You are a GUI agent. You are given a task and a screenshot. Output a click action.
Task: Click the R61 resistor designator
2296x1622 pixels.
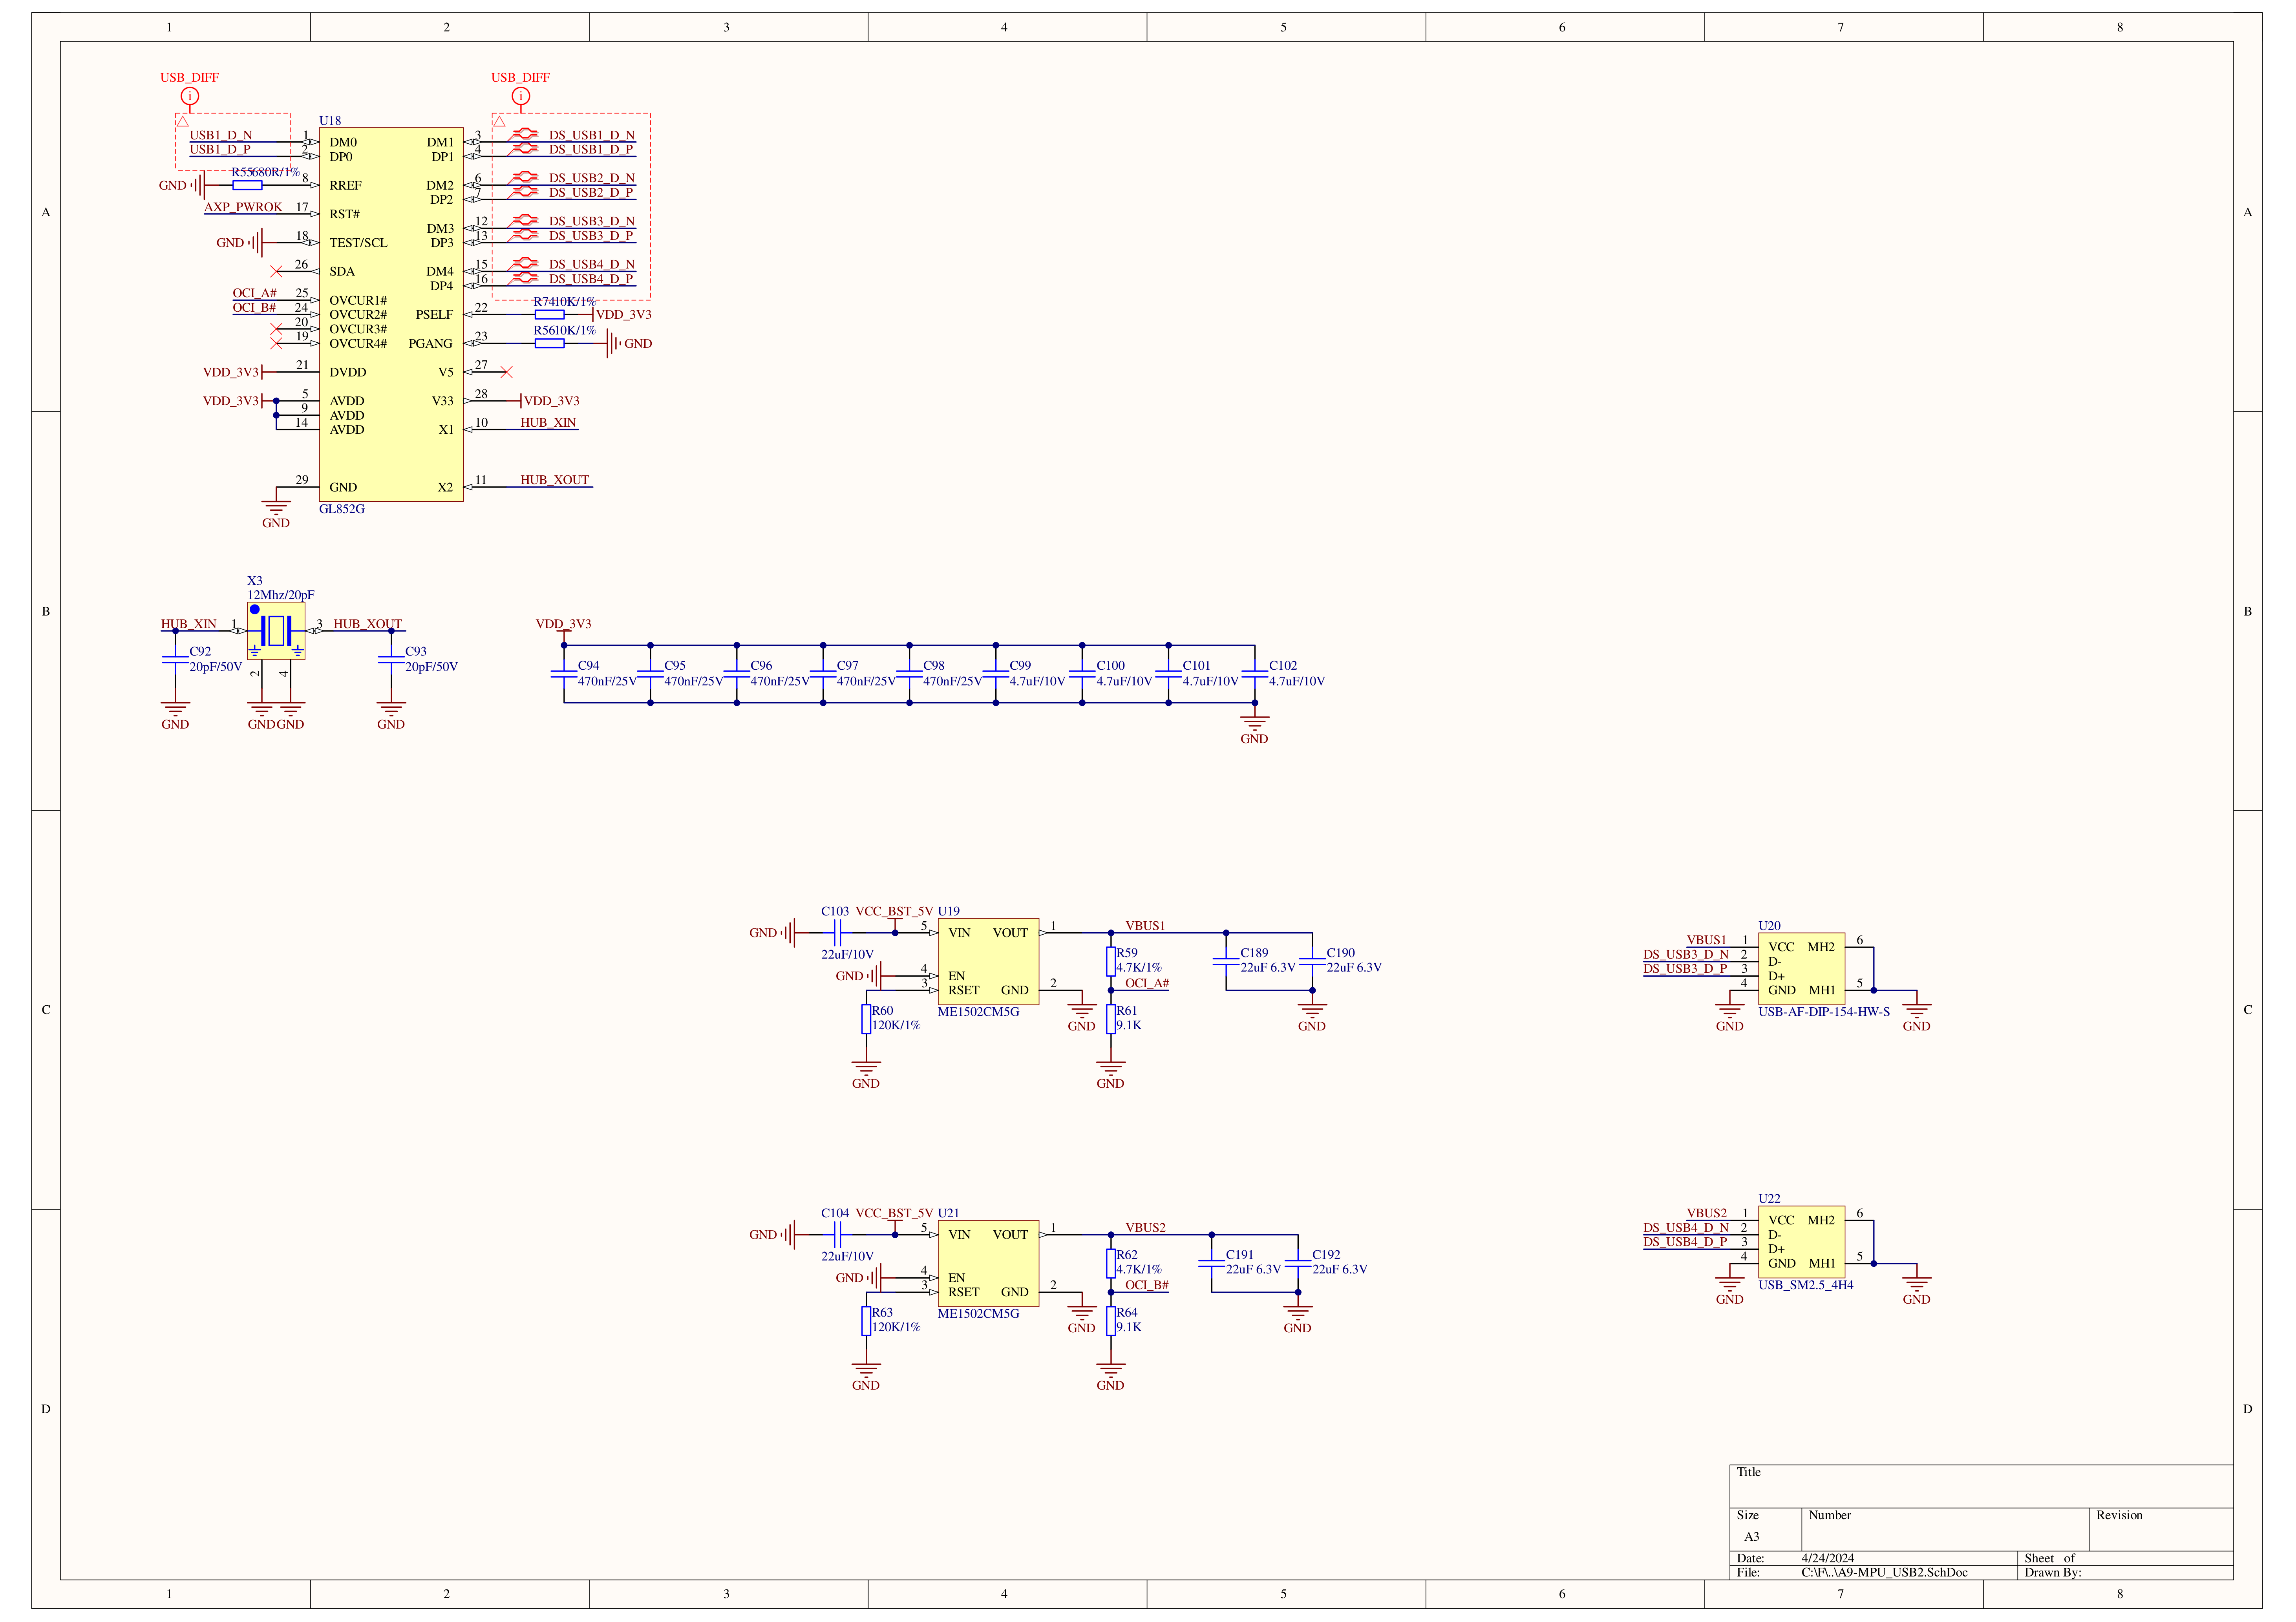pos(1127,1011)
